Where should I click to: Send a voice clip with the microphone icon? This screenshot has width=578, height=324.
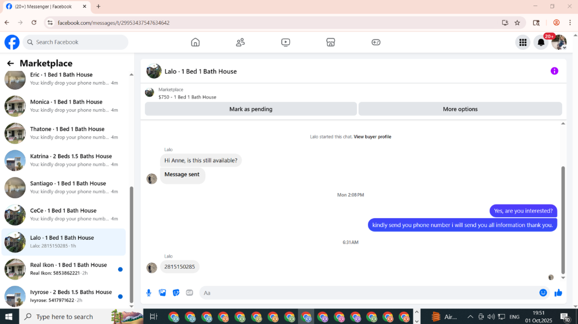(149, 292)
